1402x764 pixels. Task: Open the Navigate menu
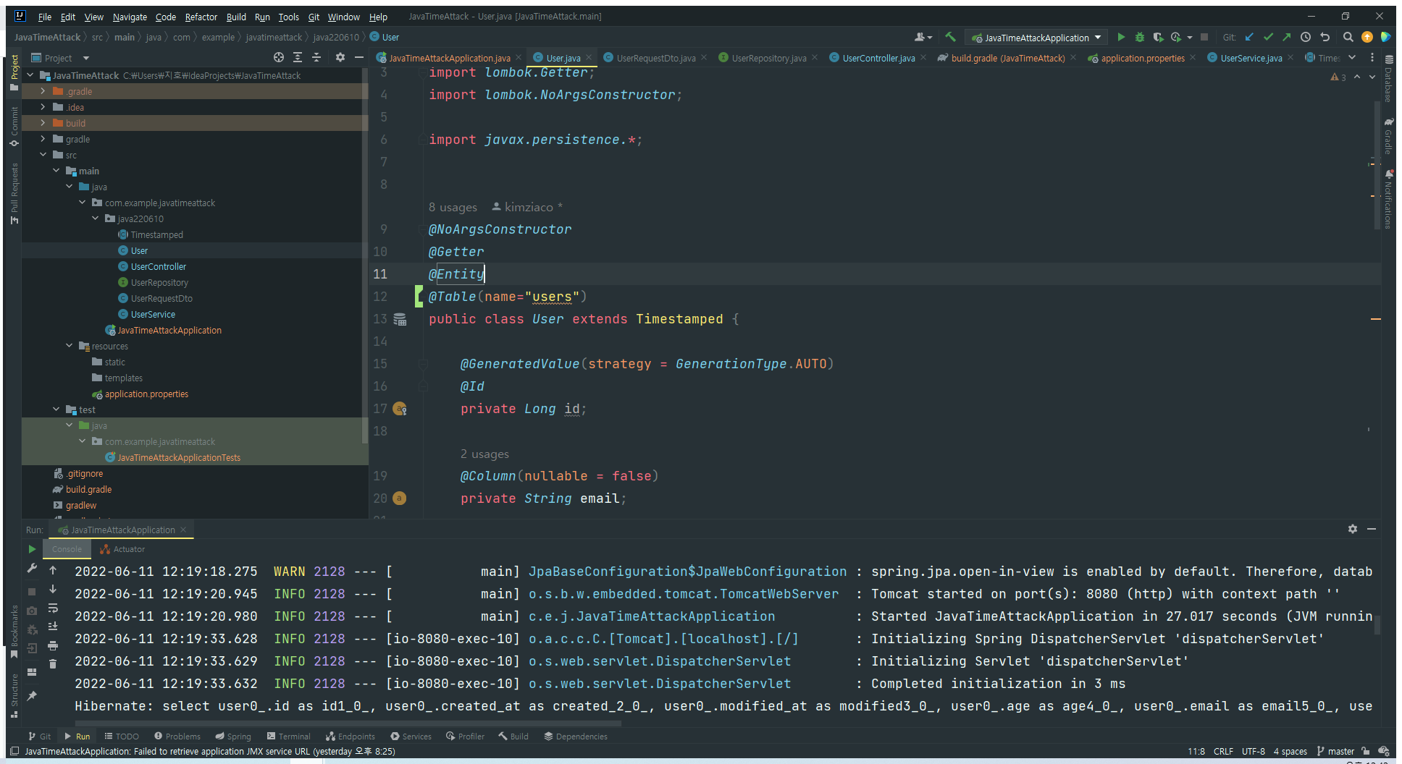130,17
